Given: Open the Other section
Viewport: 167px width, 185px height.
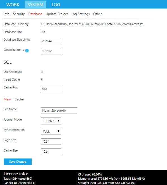Looking at the screenshot, I should 97,14.
